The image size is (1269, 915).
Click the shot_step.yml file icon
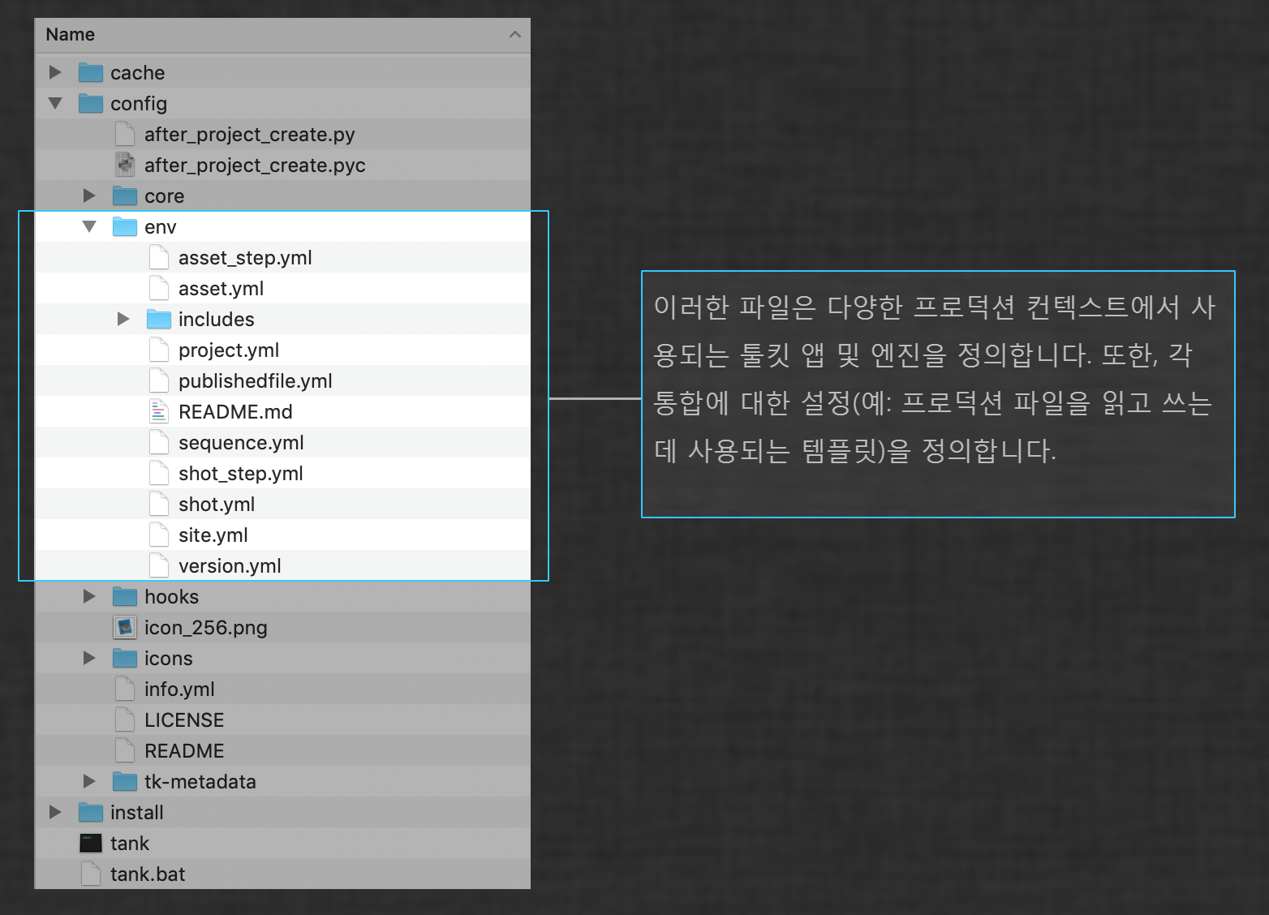pyautogui.click(x=159, y=474)
